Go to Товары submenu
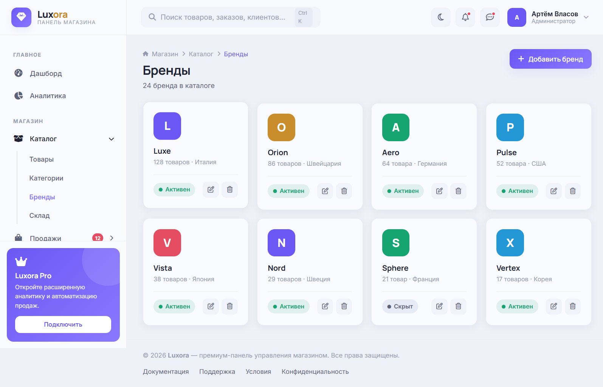 pyautogui.click(x=42, y=159)
